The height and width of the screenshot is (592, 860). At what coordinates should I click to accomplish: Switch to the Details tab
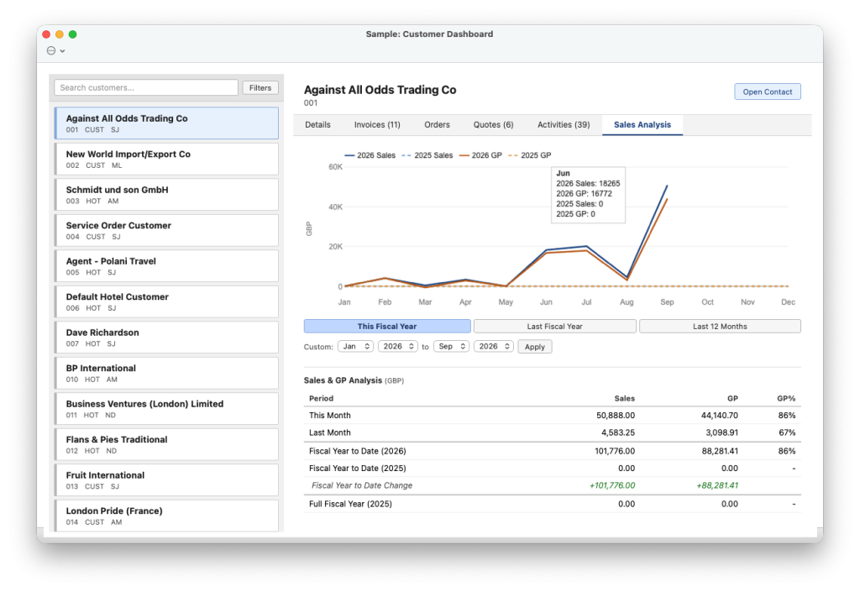(317, 125)
